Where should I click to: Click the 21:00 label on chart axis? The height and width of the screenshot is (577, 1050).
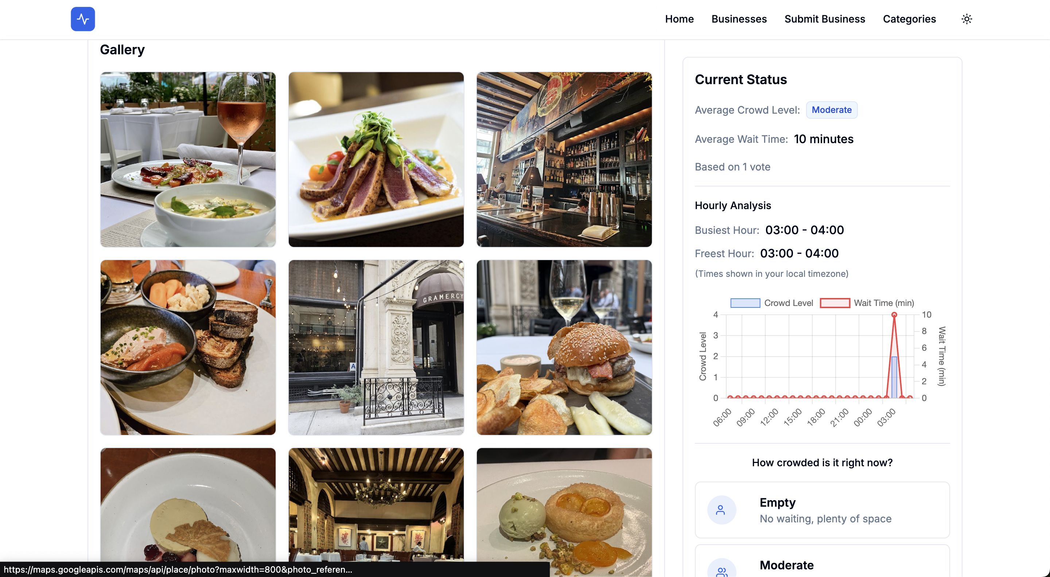click(839, 417)
